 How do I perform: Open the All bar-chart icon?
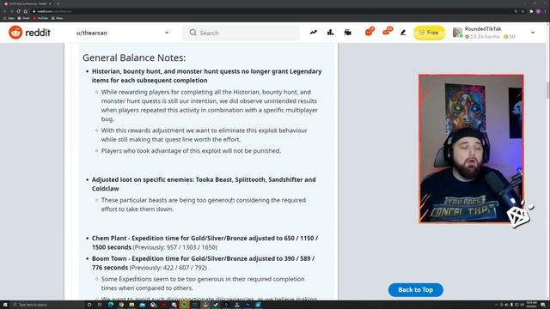(330, 33)
